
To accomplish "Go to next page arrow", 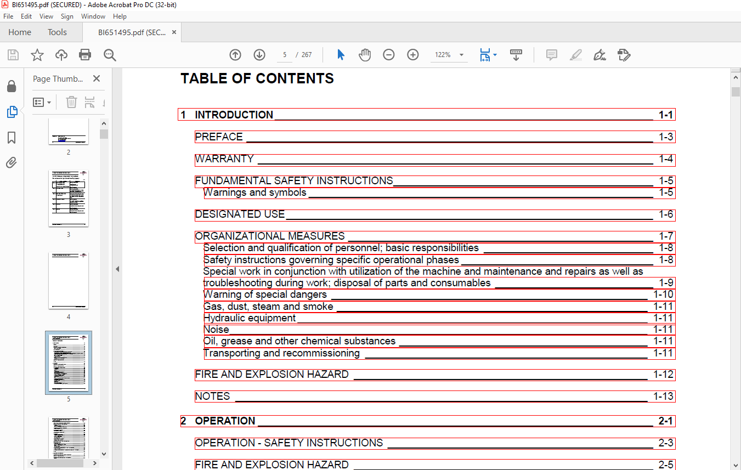I will tap(259, 55).
